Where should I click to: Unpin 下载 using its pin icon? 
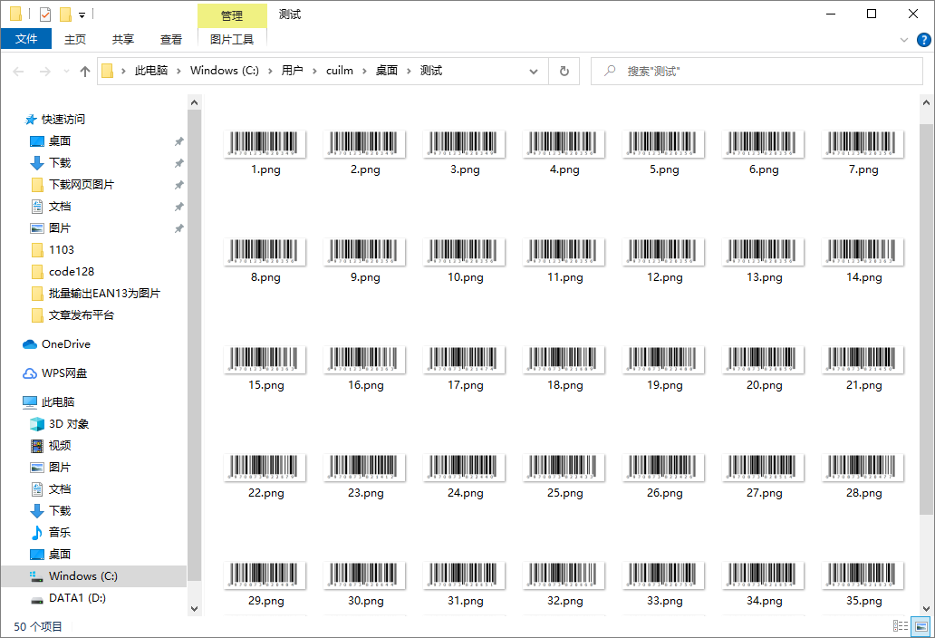[x=178, y=163]
